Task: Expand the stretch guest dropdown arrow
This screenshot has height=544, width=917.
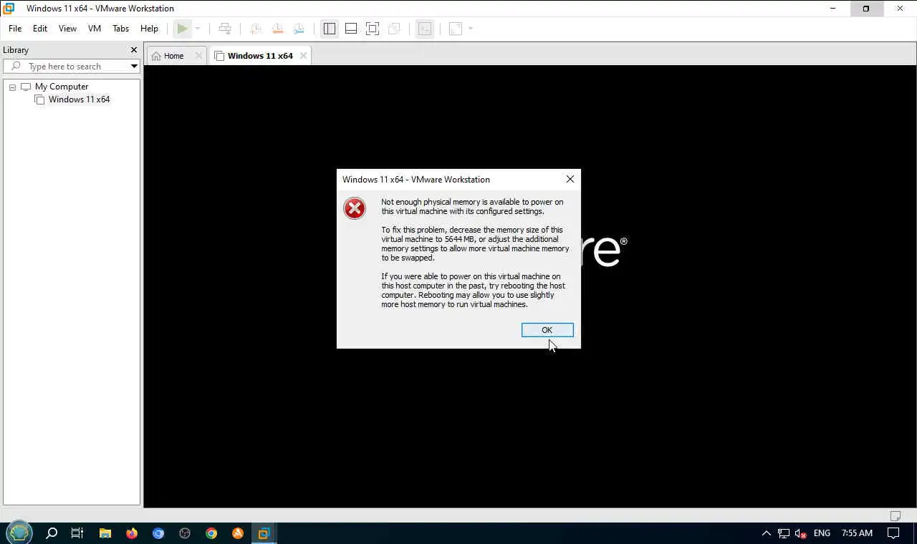Action: [x=471, y=29]
